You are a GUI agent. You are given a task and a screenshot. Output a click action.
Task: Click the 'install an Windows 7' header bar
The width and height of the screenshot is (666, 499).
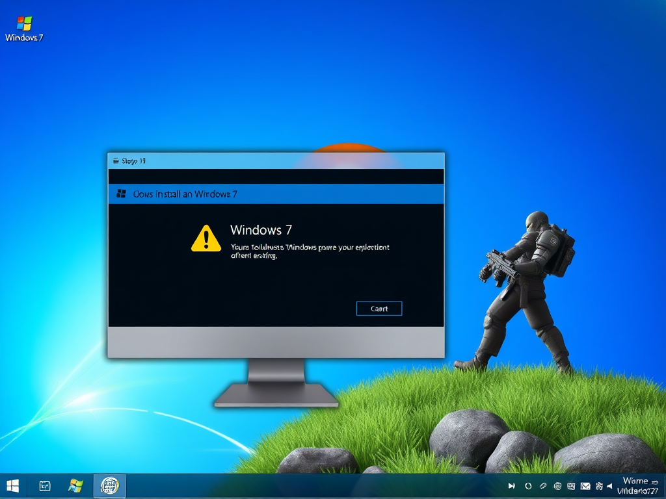[x=276, y=194]
